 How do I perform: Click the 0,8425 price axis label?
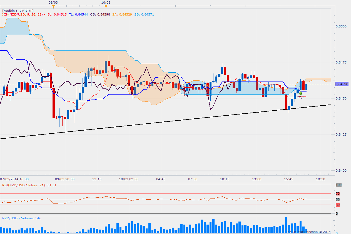click(x=341, y=134)
